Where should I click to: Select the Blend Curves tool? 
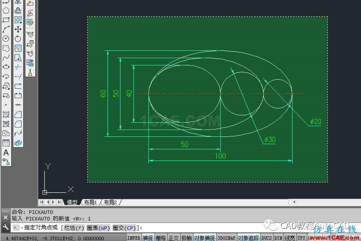[x=18, y=133]
